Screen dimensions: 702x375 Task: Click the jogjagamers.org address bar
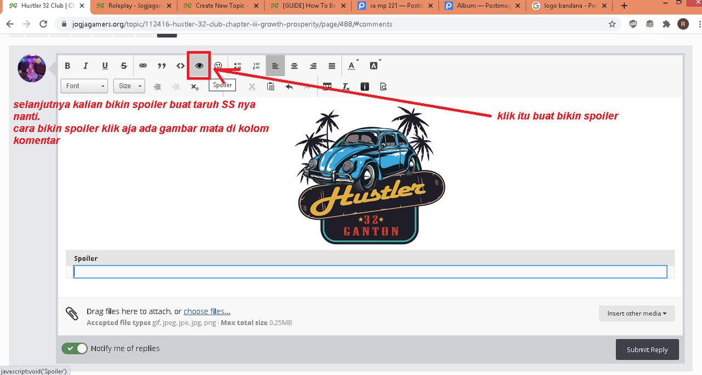tap(337, 24)
